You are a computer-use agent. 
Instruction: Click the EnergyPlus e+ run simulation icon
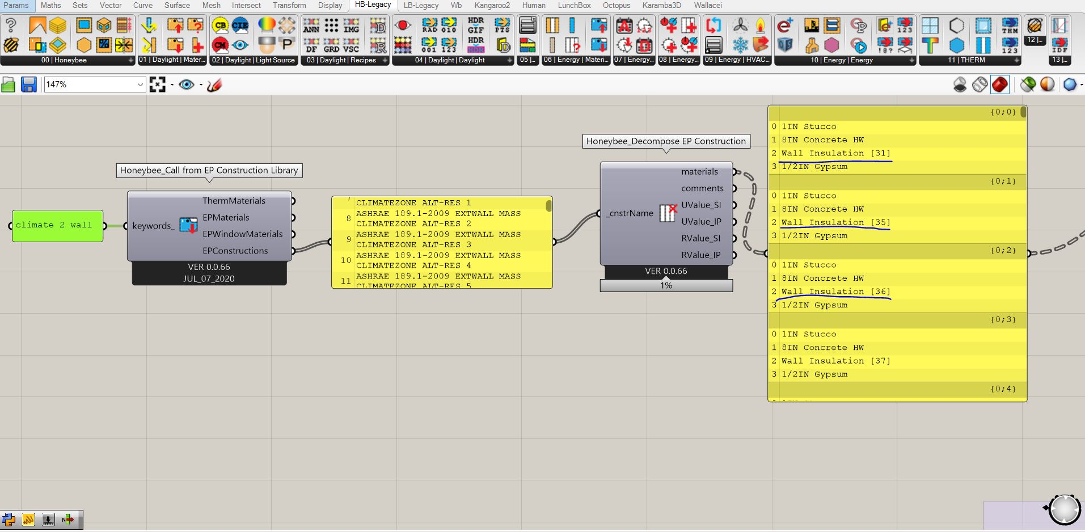(x=785, y=26)
